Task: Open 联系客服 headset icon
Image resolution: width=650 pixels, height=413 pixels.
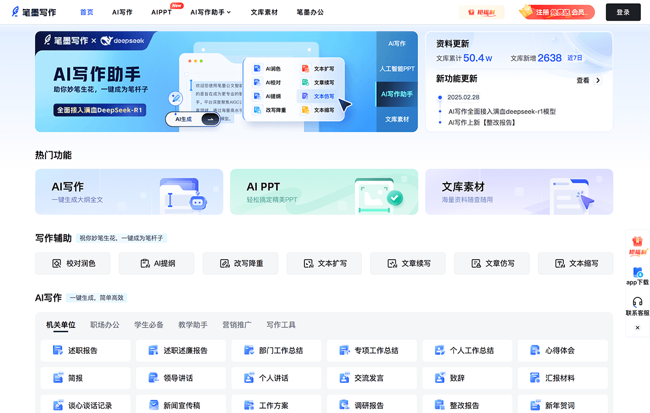Action: 637,302
